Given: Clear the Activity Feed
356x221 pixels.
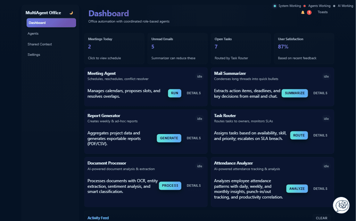Looking at the screenshot, I should pos(322,218).
